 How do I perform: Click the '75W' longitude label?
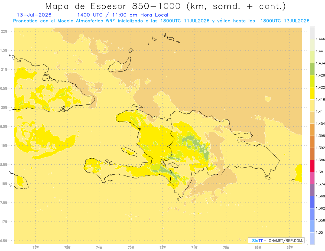(67, 247)
